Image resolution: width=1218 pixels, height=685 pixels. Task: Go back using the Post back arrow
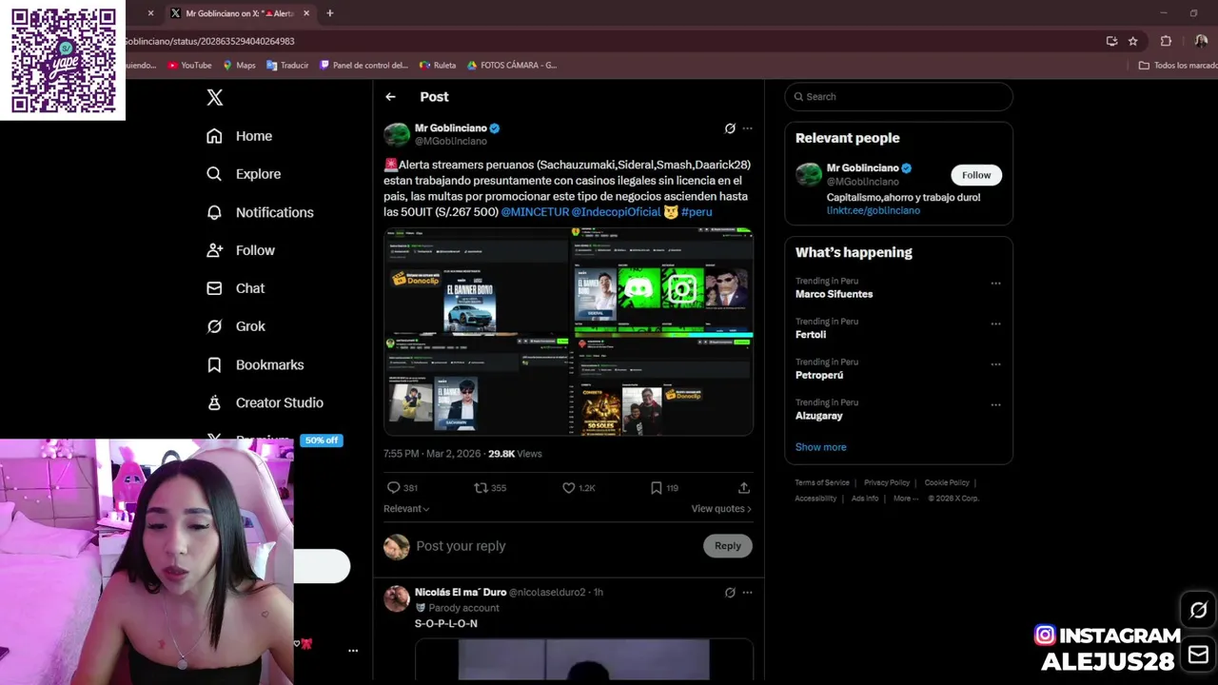[x=390, y=97]
